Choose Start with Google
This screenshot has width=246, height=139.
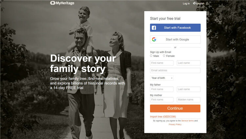point(175,39)
